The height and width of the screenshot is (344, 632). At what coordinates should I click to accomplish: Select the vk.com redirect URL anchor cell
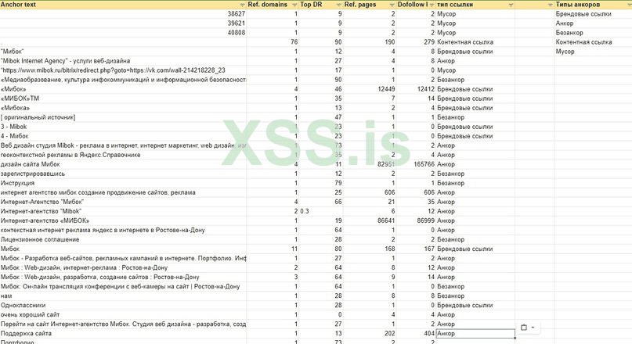coord(123,70)
